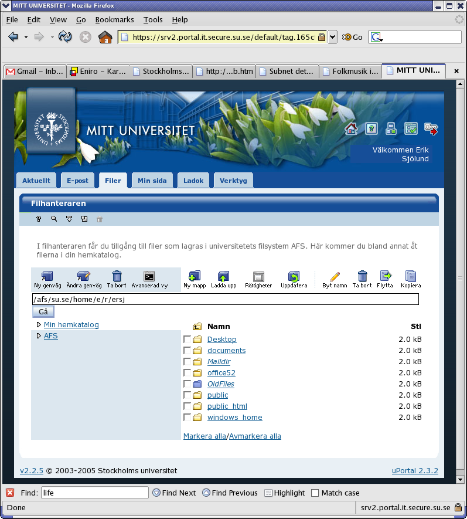Switch to the Verktyg portal tab
467x519 pixels.
[233, 181]
